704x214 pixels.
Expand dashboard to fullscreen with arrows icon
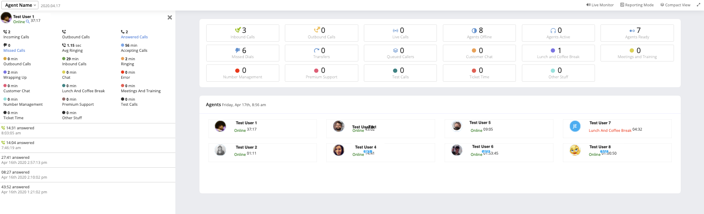coord(699,5)
